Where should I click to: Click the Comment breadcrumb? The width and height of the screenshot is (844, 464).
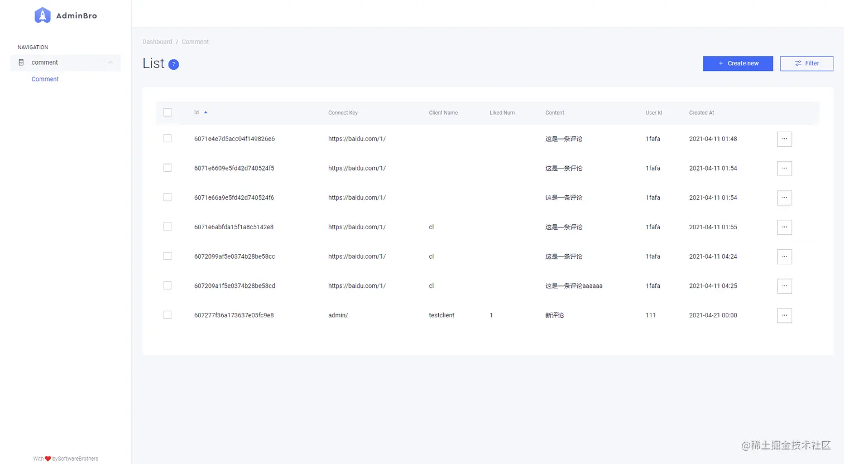(195, 42)
